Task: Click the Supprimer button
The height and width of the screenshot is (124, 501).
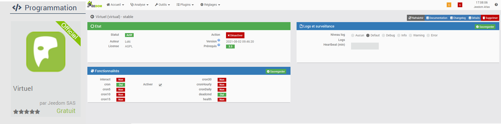Action: pos(490,18)
